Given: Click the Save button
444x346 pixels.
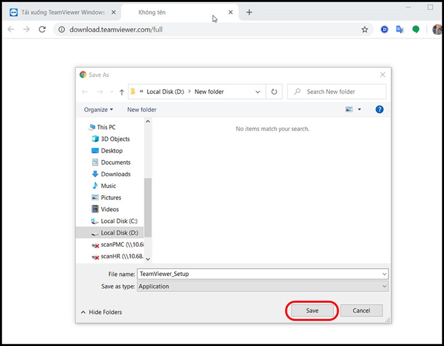Looking at the screenshot, I should 311,311.
